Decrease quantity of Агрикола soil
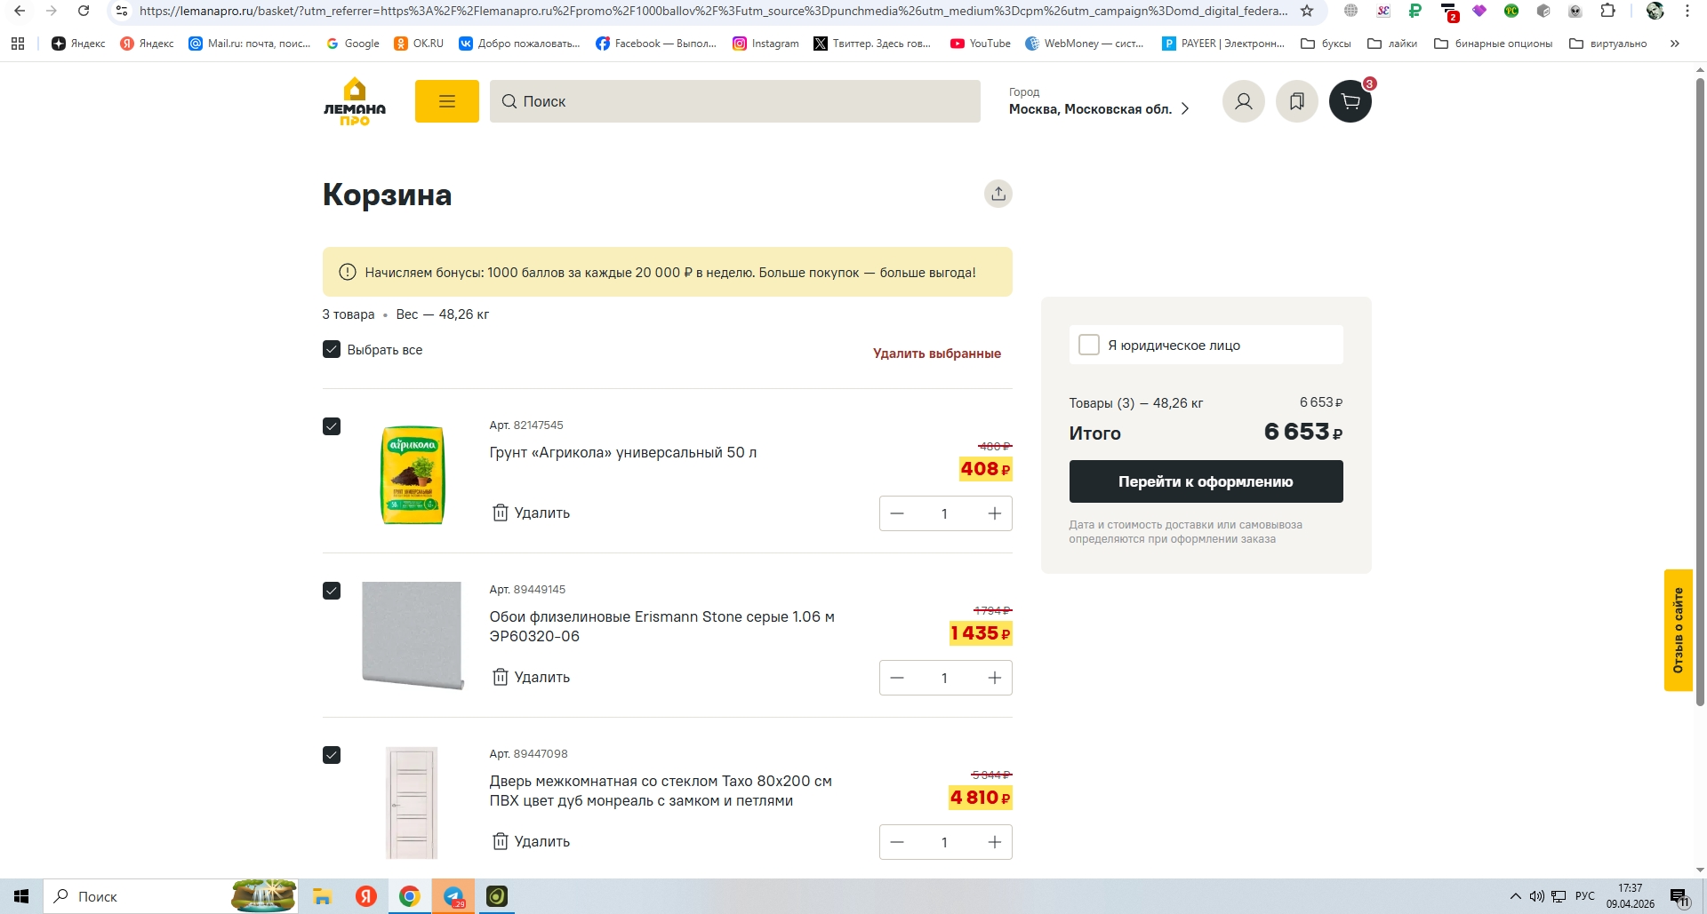The height and width of the screenshot is (914, 1707). [x=897, y=513]
